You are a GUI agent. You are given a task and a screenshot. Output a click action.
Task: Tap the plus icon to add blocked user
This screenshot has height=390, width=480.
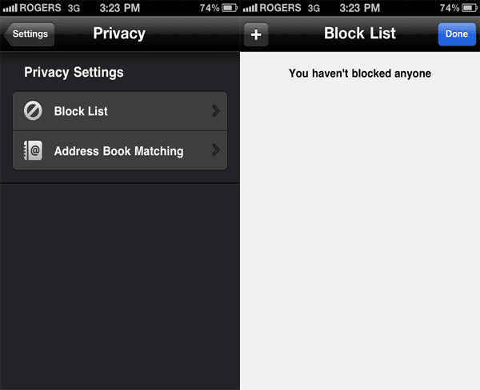point(256,34)
